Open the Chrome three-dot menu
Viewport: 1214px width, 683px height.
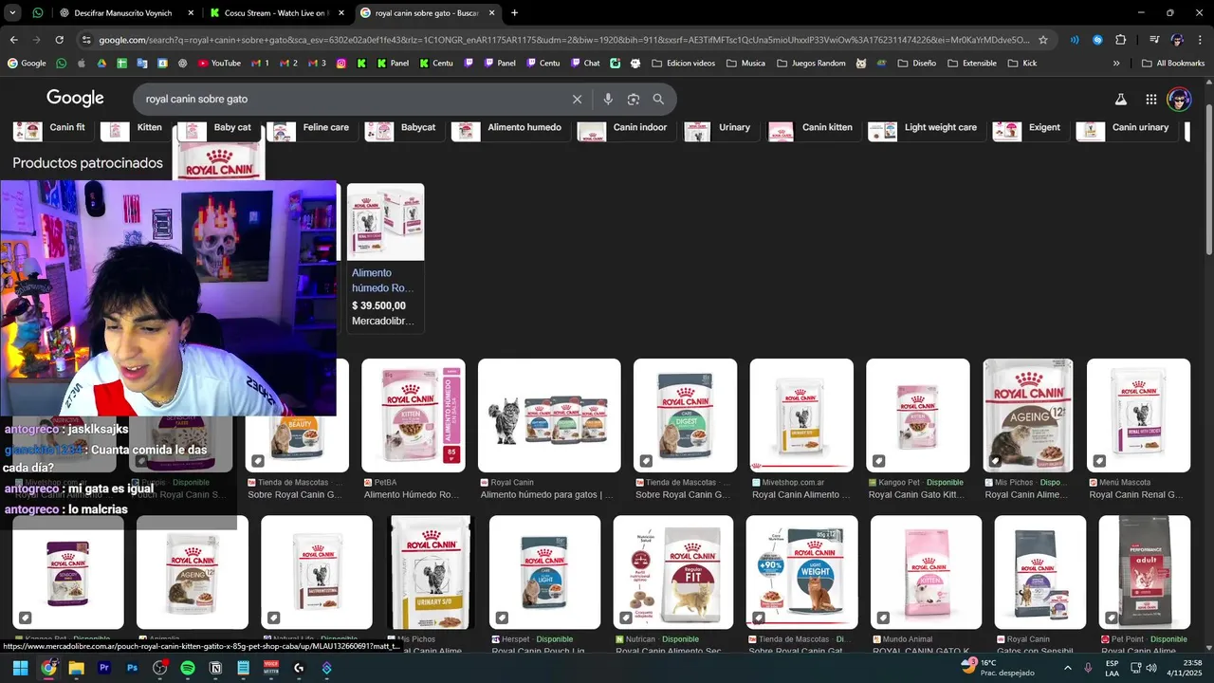(1199, 40)
